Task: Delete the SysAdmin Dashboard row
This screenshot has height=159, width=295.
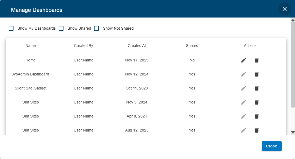Action: 257,74
